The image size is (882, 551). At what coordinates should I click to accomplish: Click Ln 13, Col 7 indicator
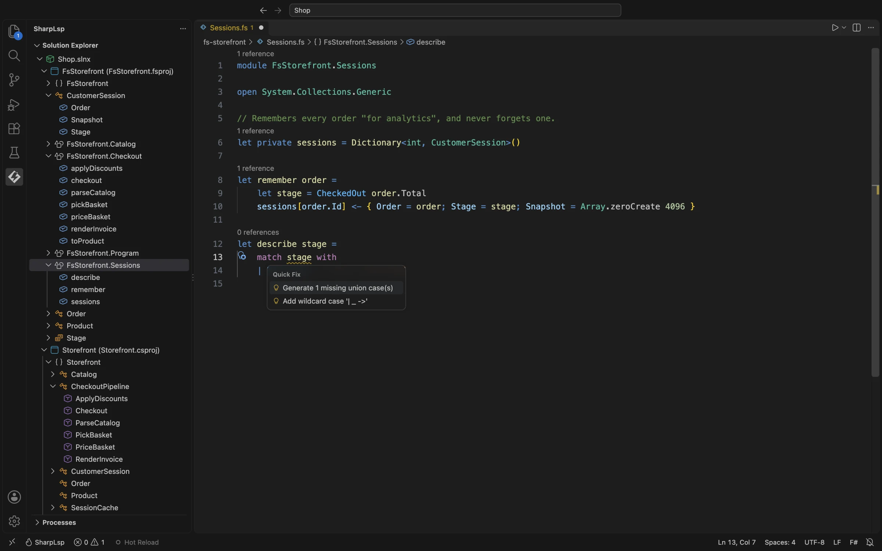click(737, 542)
